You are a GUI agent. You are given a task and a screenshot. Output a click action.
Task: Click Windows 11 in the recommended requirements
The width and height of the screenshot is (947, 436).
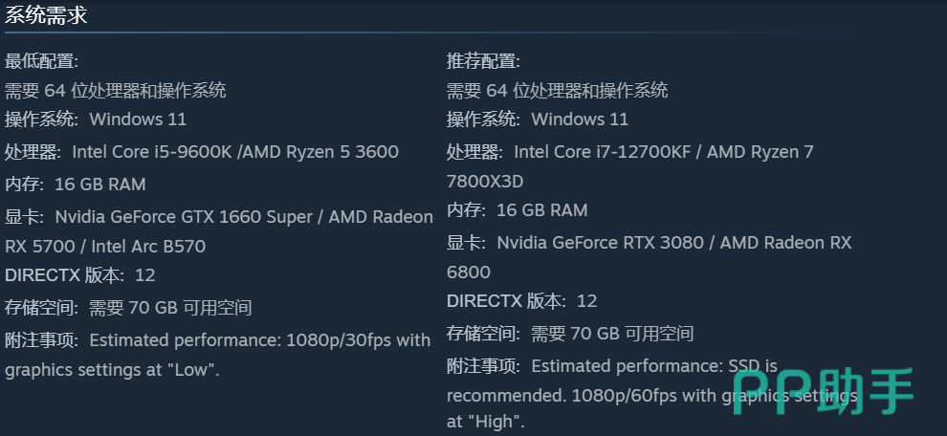coord(580,120)
